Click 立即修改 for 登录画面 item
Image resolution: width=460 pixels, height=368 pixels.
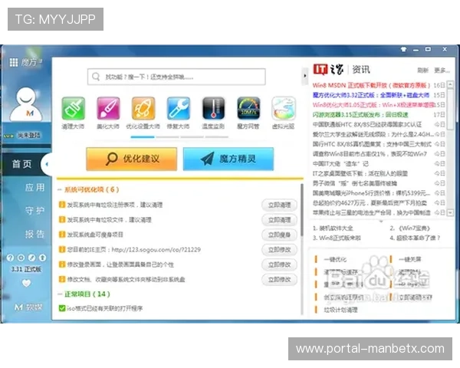[x=279, y=264]
